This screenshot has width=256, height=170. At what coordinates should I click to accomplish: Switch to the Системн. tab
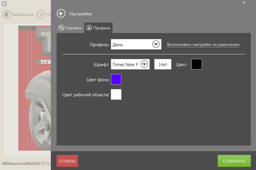(x=70, y=28)
